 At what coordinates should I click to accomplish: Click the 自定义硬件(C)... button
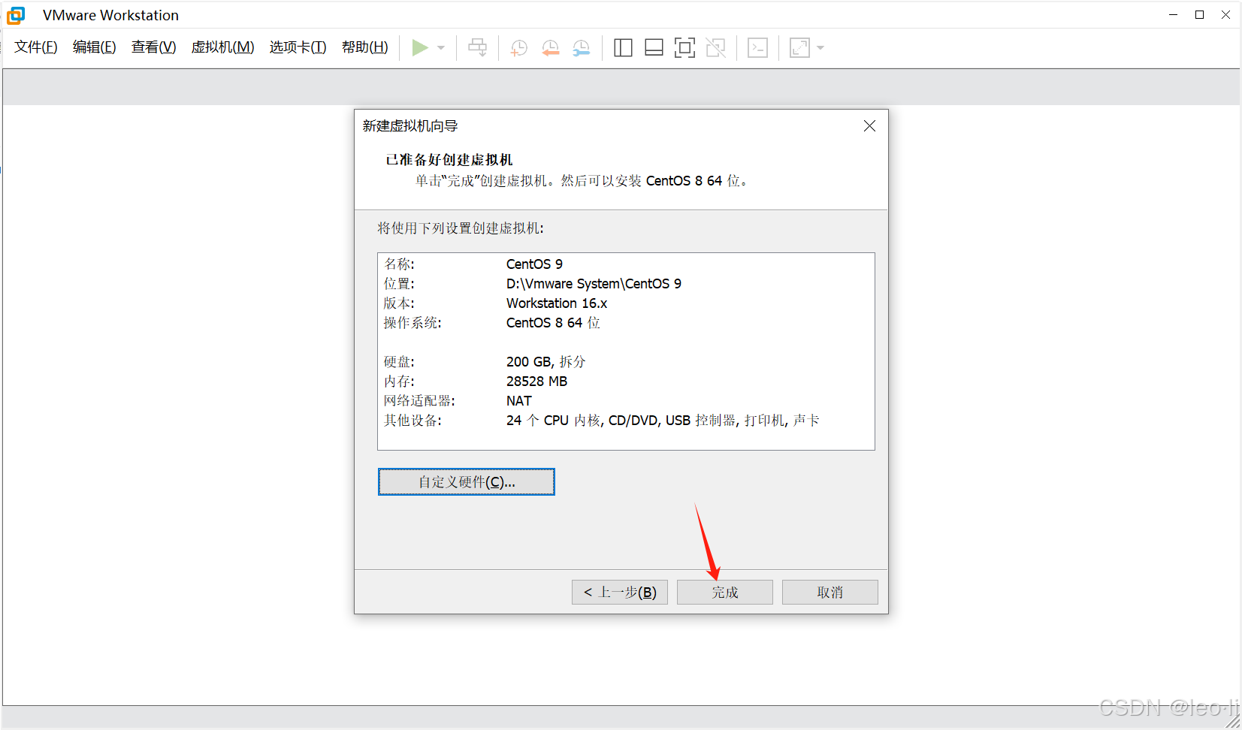467,482
